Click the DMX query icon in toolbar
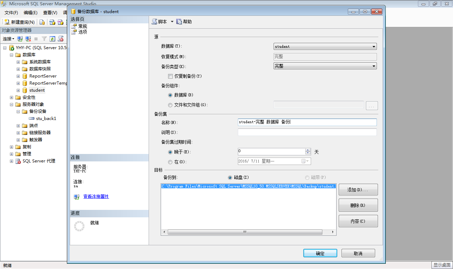 tap(61, 22)
